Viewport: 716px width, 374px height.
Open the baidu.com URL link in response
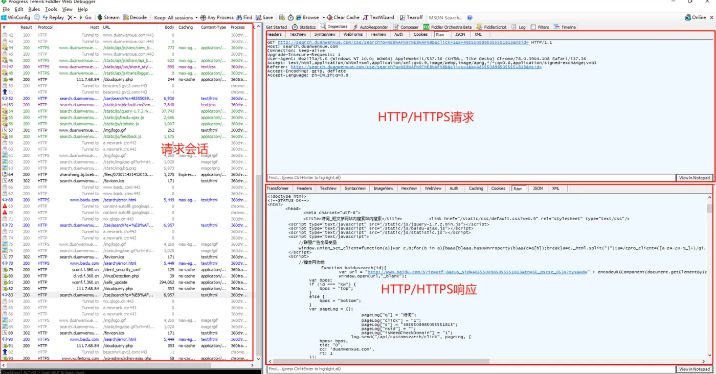(x=478, y=272)
